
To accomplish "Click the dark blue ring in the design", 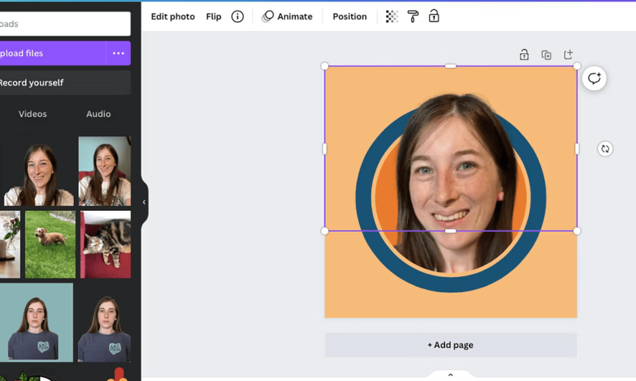I will coord(451,284).
